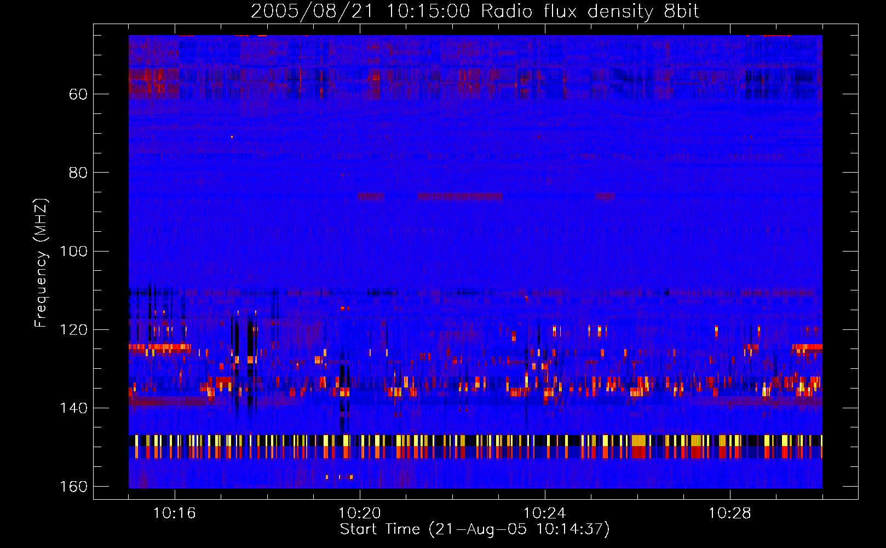Click the 10:24 time tick label
Screen dimensions: 886x548
click(545, 513)
